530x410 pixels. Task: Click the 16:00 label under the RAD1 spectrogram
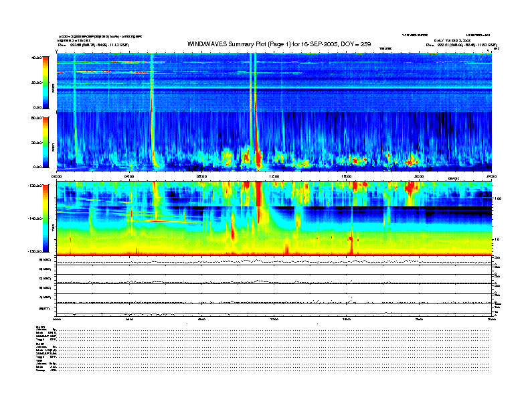coord(347,176)
